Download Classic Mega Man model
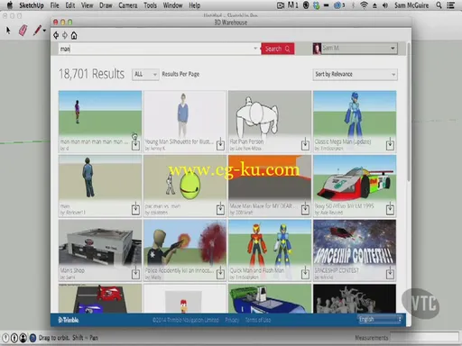Viewport: 462px width, 346px height. click(390, 144)
